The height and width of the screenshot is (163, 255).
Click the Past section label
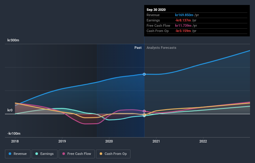click(x=138, y=48)
